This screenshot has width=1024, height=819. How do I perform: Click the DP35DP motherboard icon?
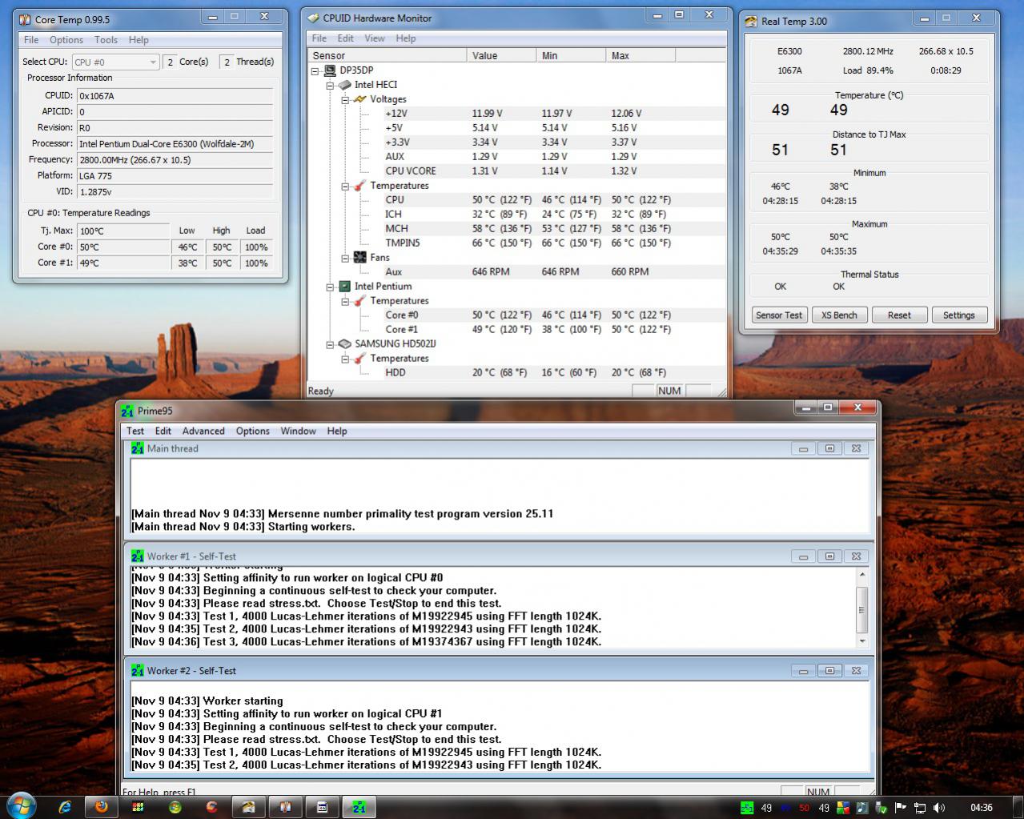pyautogui.click(x=330, y=70)
